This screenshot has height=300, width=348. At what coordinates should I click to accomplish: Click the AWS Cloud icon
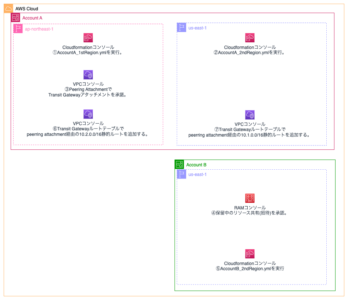coord(8,8)
